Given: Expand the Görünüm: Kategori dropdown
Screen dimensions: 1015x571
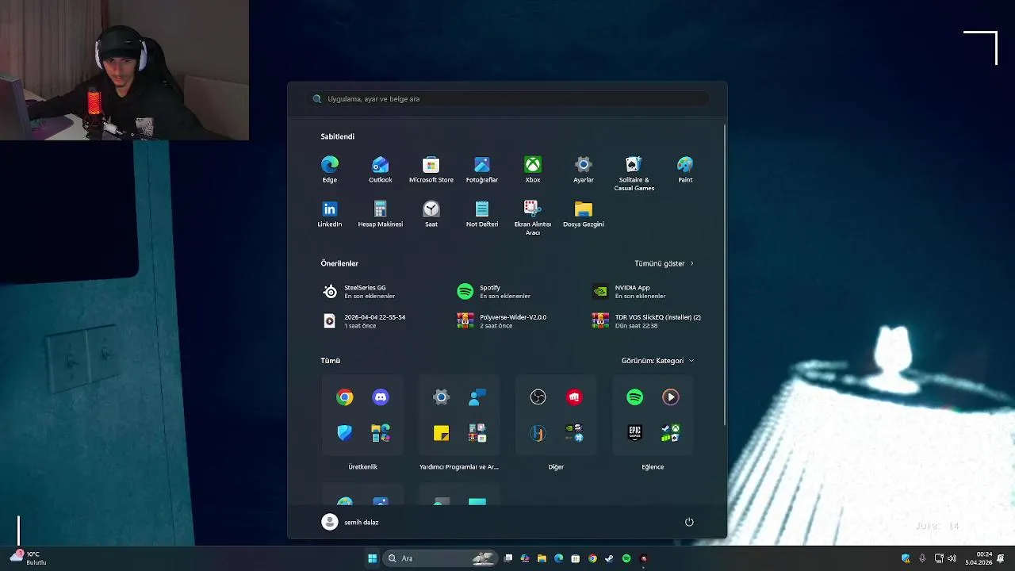Looking at the screenshot, I should 657,361.
